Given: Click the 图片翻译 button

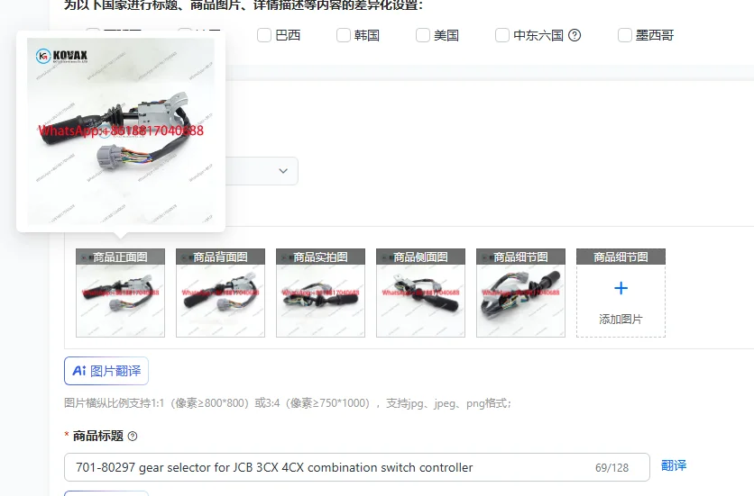Looking at the screenshot, I should click(106, 371).
